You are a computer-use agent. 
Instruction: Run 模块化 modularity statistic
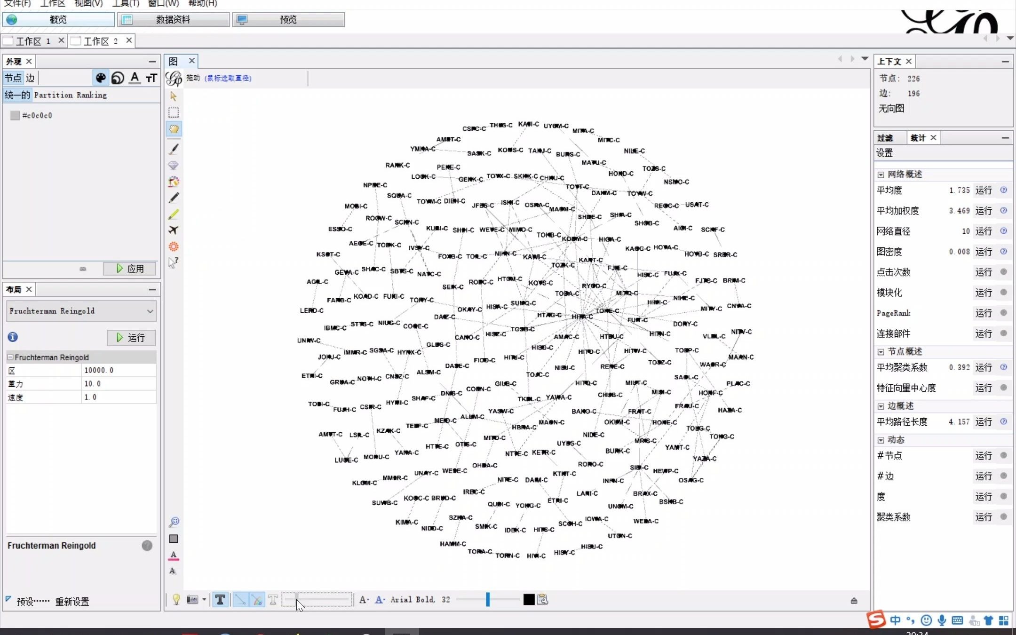coord(983,293)
